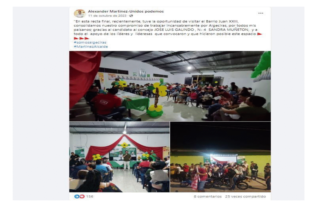
Task: Click the blue like reaction icon
Action: click(x=77, y=196)
